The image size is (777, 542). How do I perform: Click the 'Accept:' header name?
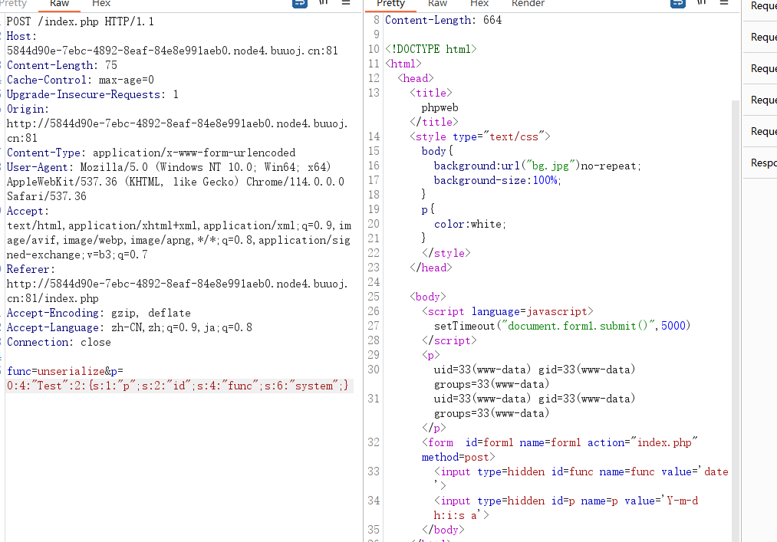pos(28,211)
